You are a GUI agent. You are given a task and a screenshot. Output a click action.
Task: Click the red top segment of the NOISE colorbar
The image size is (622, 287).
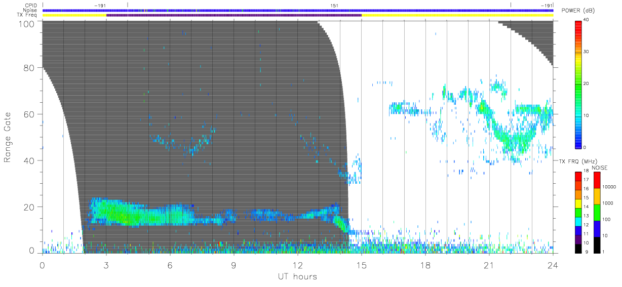click(x=596, y=180)
